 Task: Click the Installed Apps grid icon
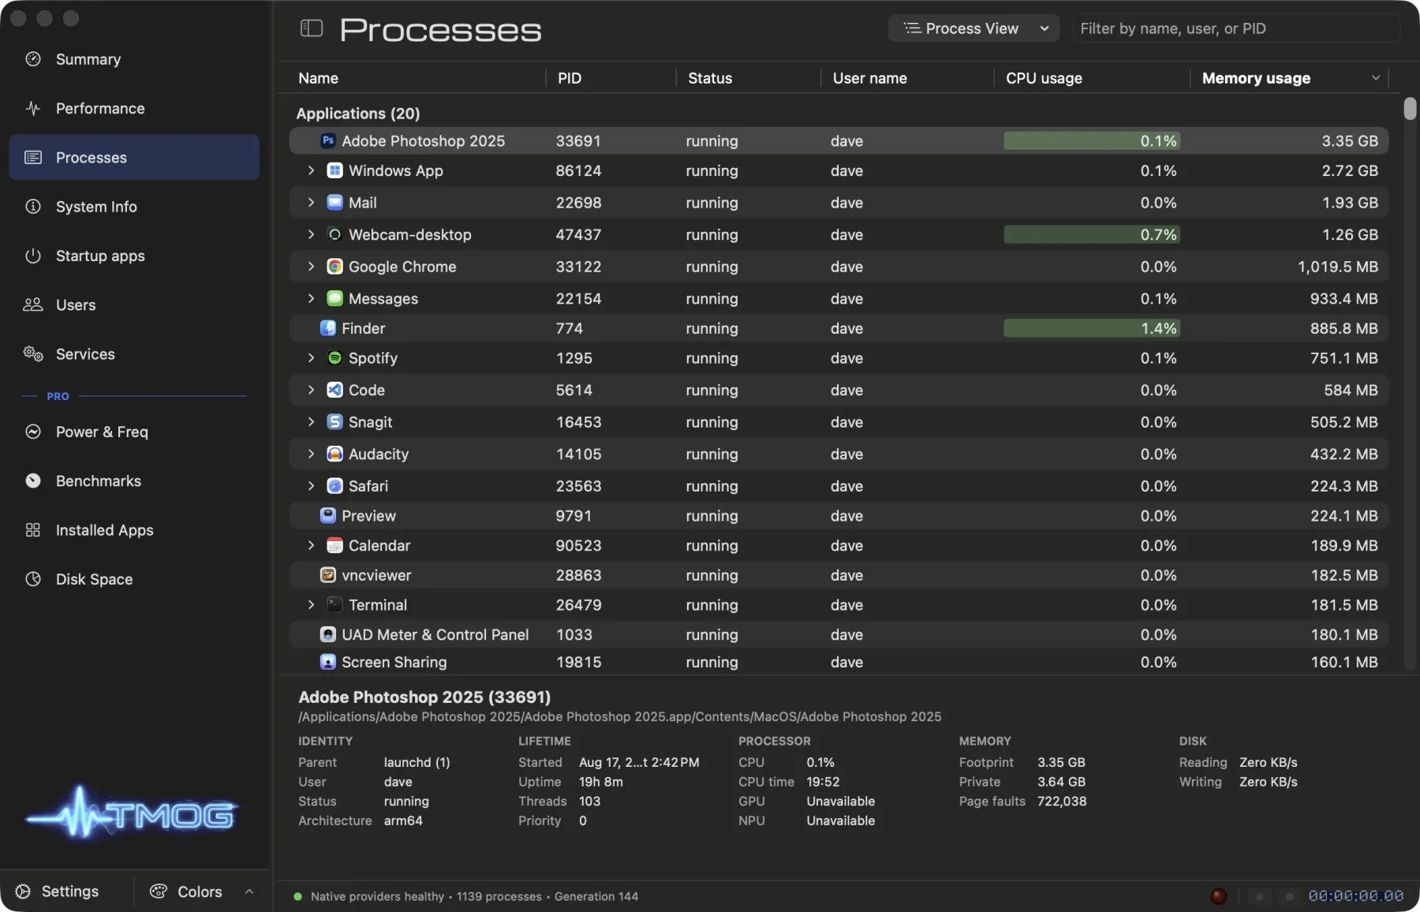(33, 530)
